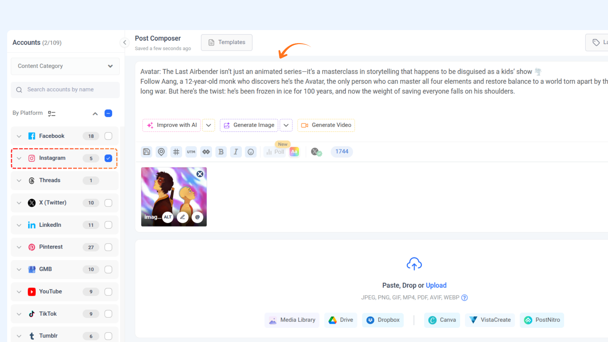Click the colorful Aa text style swatch

pyautogui.click(x=294, y=152)
